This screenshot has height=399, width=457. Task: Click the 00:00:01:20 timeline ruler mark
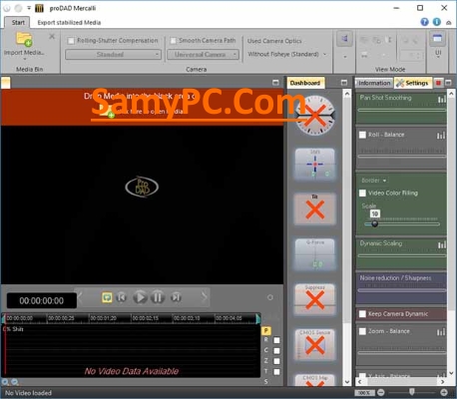point(104,318)
